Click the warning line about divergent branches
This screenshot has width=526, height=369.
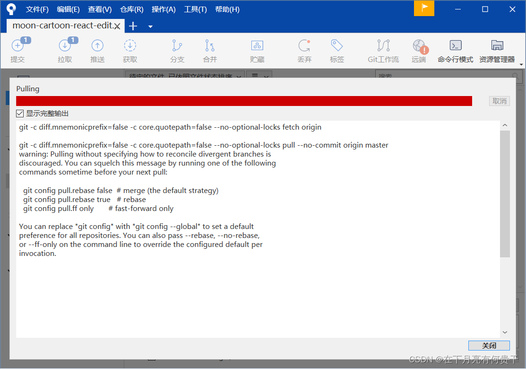tap(145, 154)
